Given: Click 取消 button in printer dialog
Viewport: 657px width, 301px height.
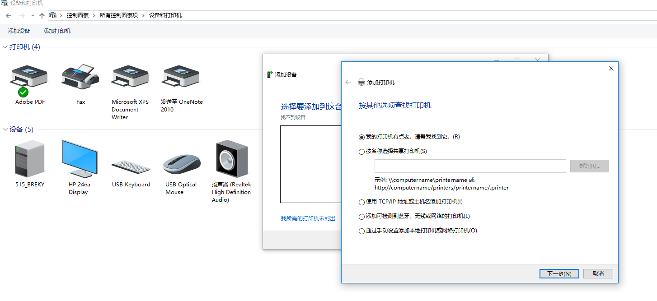Looking at the screenshot, I should tap(598, 273).
